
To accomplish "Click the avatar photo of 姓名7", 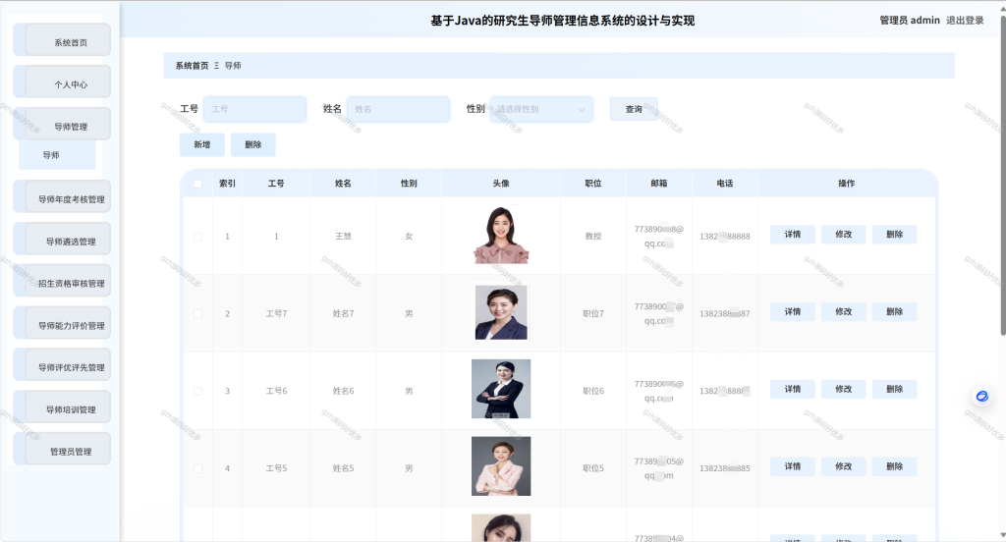I will click(501, 312).
